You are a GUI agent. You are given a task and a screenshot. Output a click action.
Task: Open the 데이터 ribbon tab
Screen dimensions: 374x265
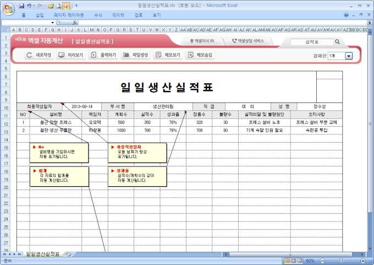118,15
